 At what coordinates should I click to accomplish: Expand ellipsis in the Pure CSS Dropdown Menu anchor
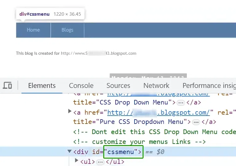tap(196, 122)
